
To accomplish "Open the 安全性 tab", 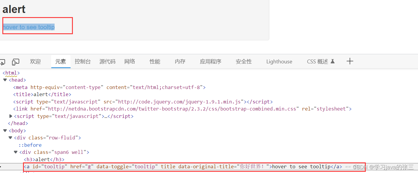I will click(x=244, y=62).
